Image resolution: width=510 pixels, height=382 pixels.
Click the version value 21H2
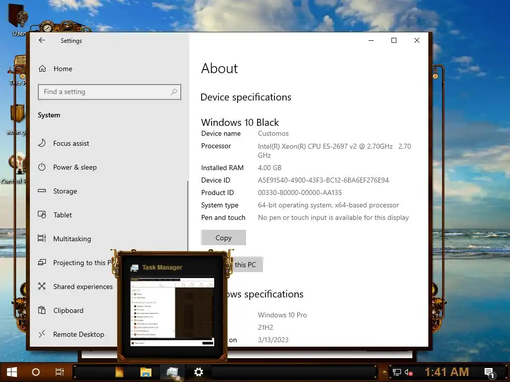[x=265, y=327]
